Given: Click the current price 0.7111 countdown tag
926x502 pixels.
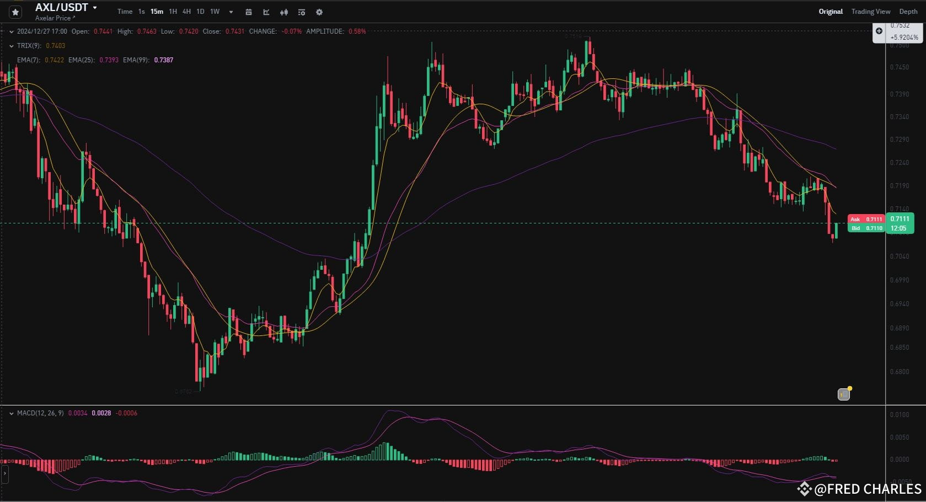Looking at the screenshot, I should [900, 223].
